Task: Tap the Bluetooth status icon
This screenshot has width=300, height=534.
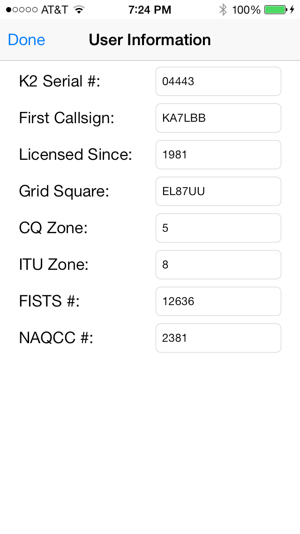Action: pos(223,9)
